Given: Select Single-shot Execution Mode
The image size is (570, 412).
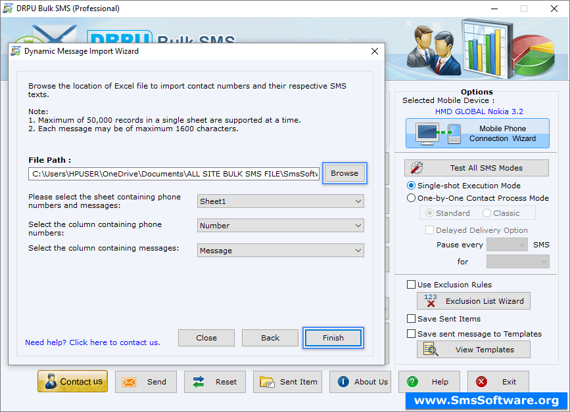Looking at the screenshot, I should click(411, 186).
